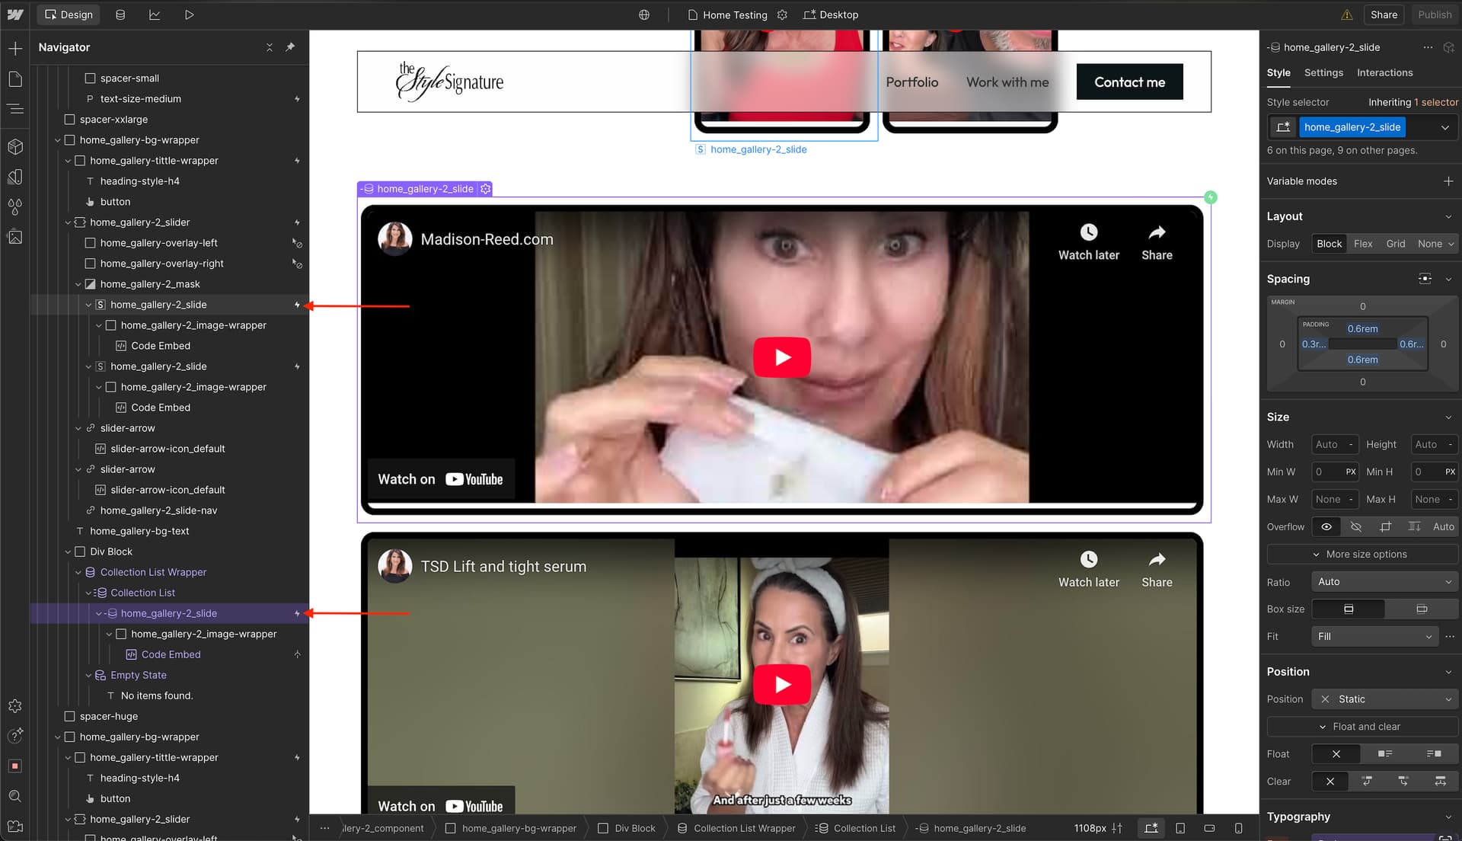This screenshot has width=1462, height=841.
Task: Click the Contact me button on canvas
Action: [1129, 82]
